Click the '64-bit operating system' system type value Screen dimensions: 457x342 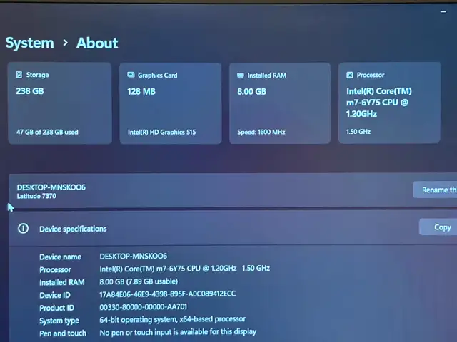(x=173, y=319)
